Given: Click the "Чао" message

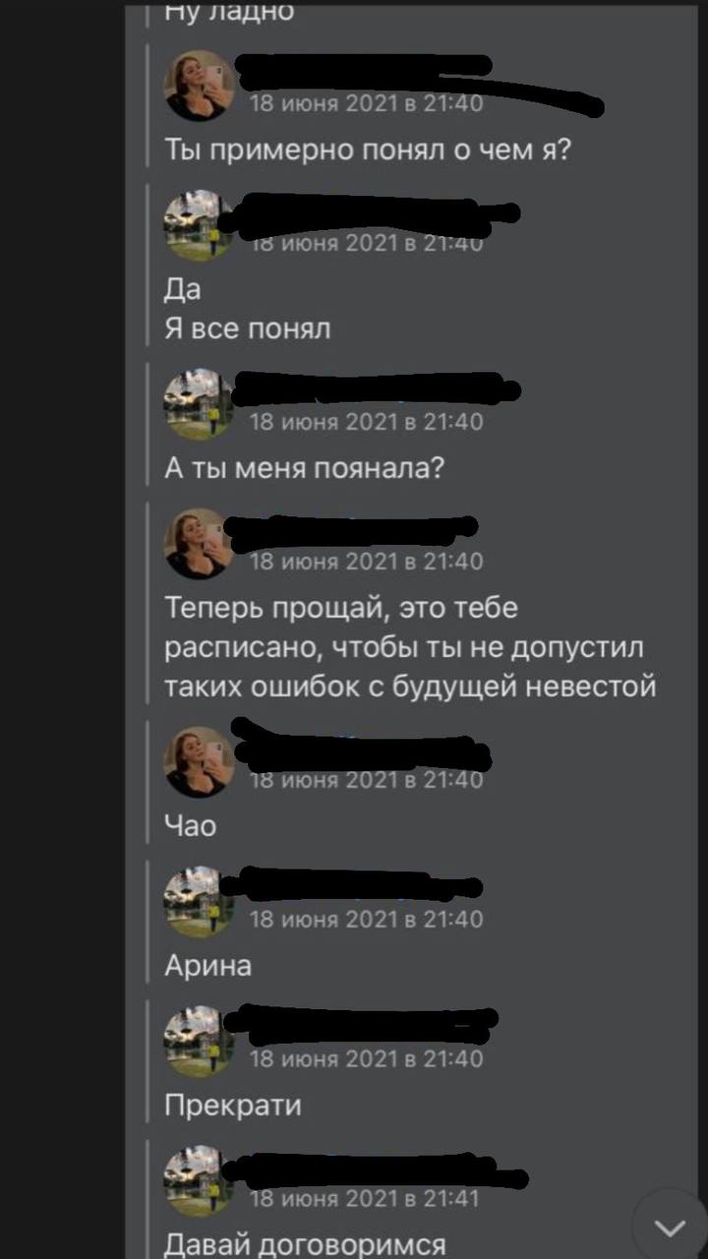Looking at the screenshot, I should tap(190, 826).
